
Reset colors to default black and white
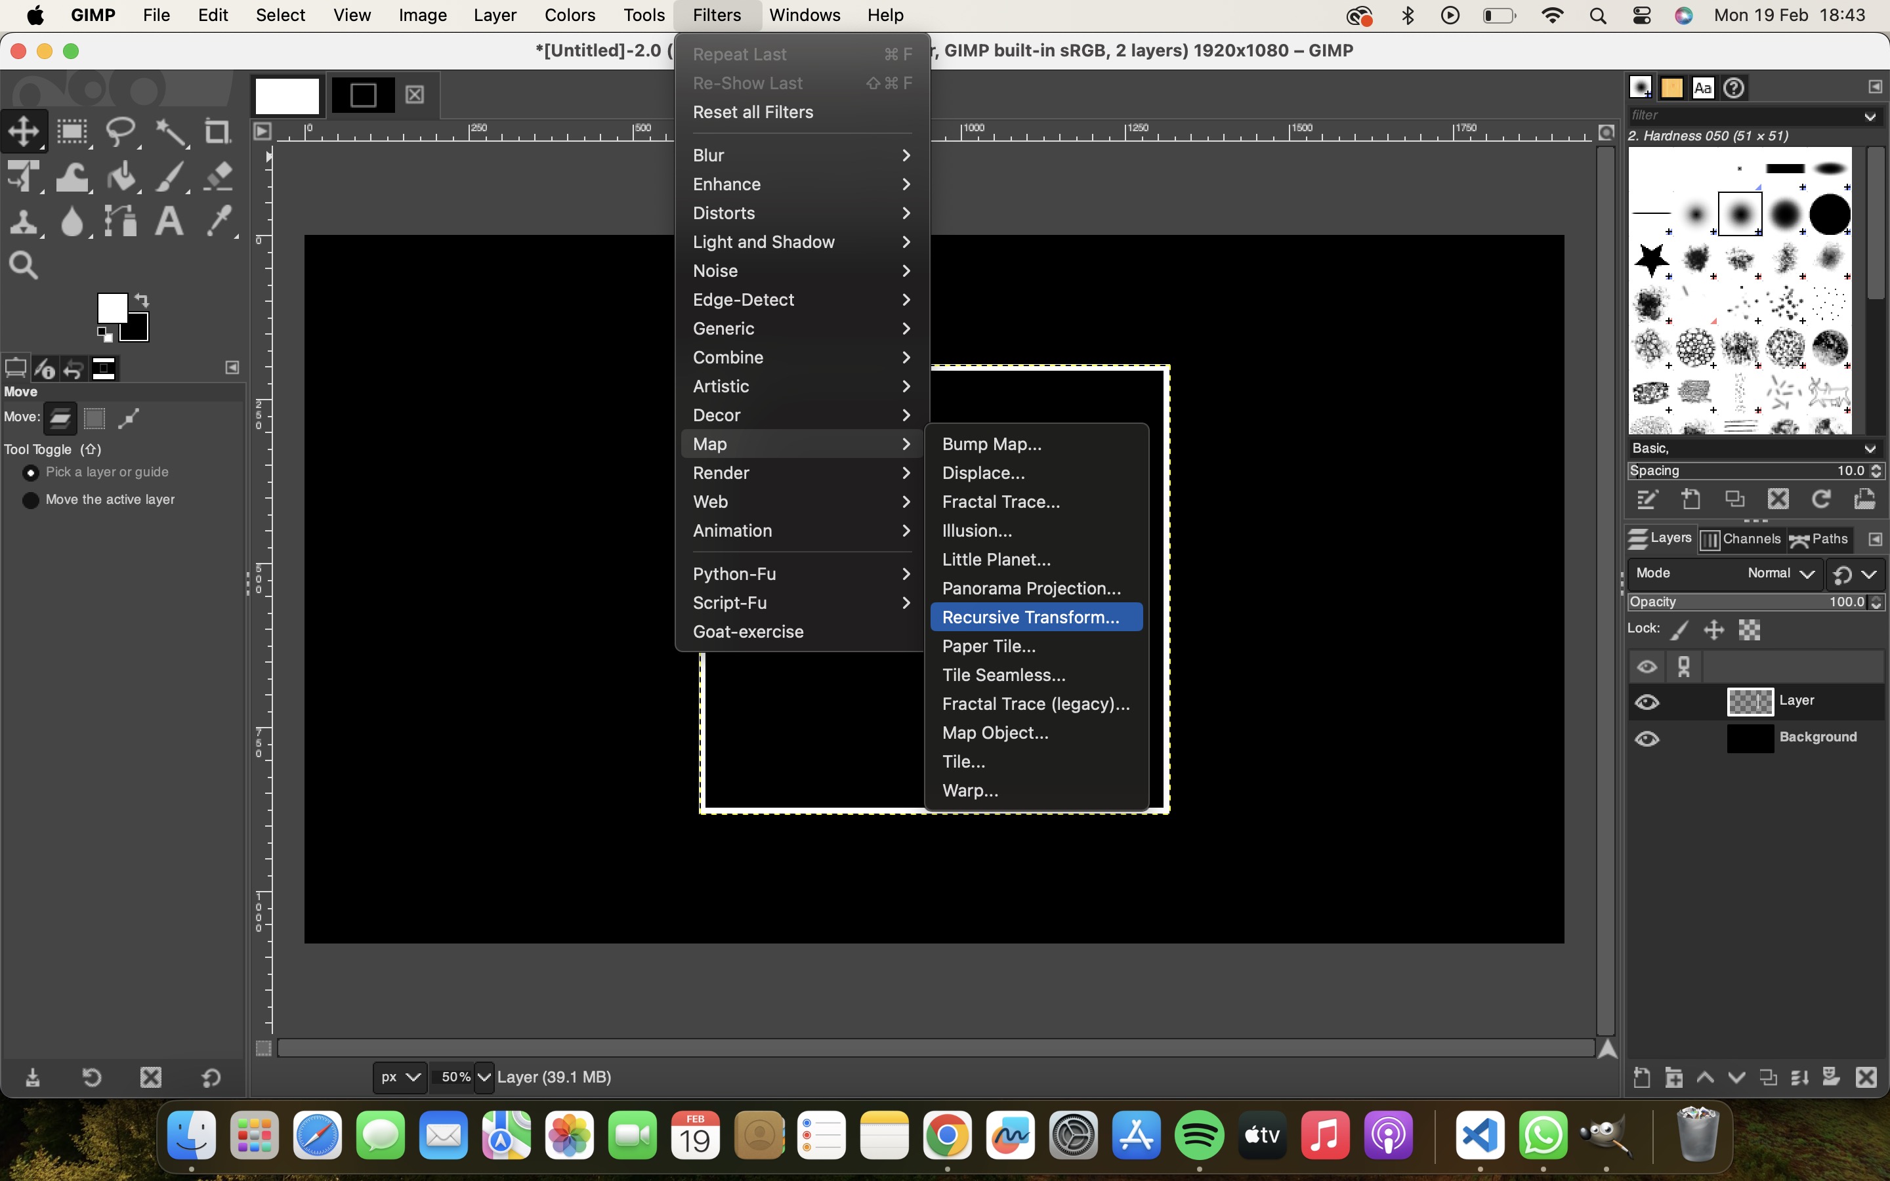pos(104,335)
